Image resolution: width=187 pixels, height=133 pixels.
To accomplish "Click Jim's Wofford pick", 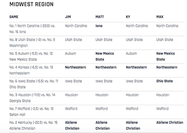I will click(x=71, y=109).
